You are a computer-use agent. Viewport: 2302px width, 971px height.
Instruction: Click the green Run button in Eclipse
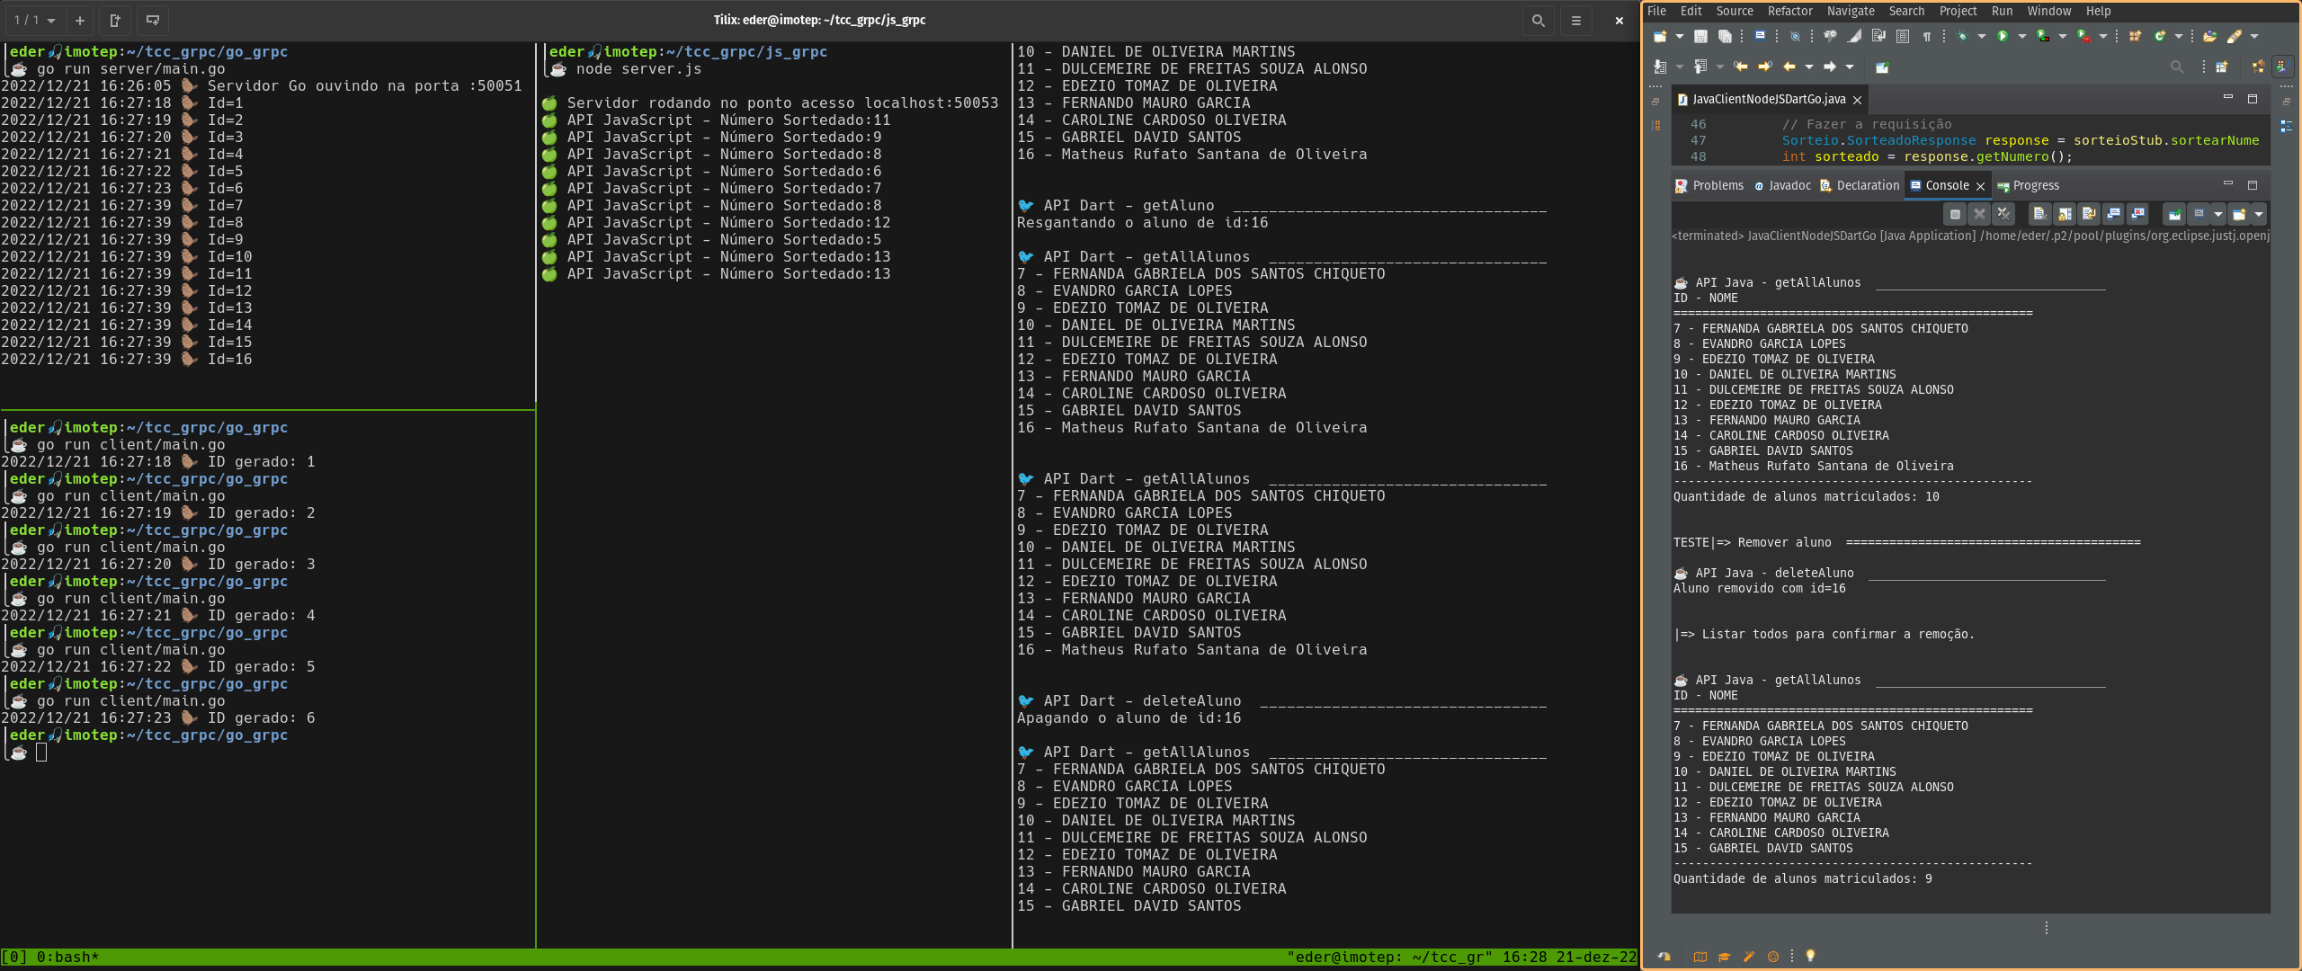coord(2003,36)
